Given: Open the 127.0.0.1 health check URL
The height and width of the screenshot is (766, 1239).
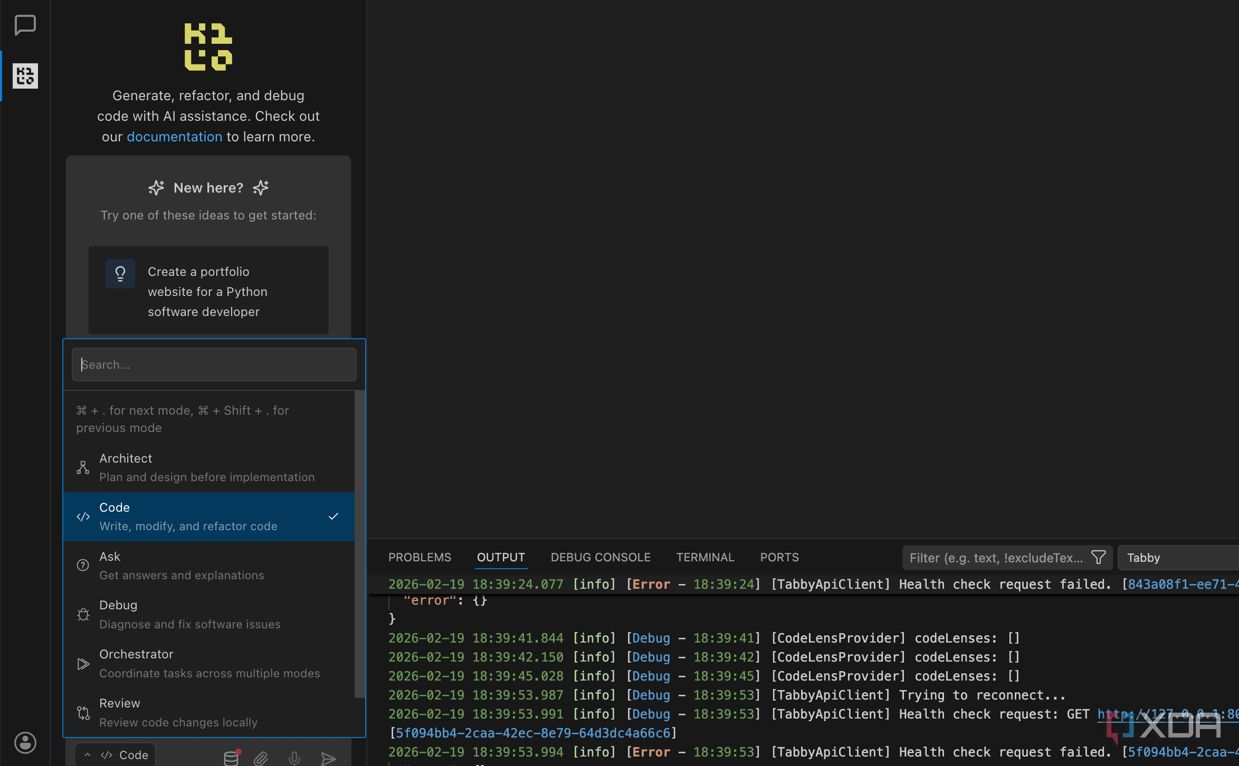Looking at the screenshot, I should [x=1168, y=714].
